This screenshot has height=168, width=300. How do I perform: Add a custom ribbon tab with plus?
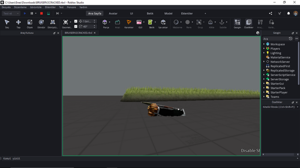(205, 13)
